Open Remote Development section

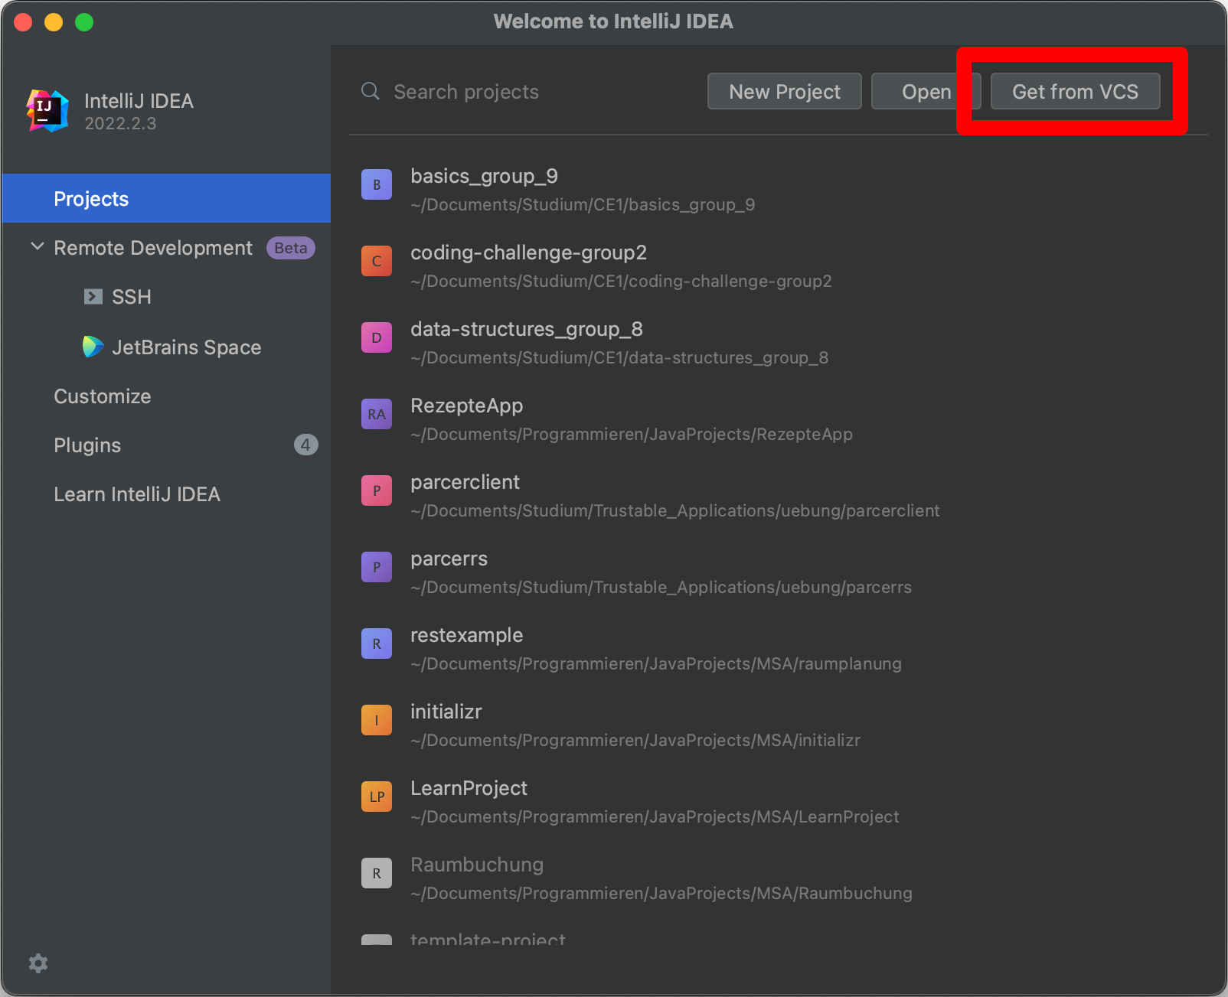[152, 248]
